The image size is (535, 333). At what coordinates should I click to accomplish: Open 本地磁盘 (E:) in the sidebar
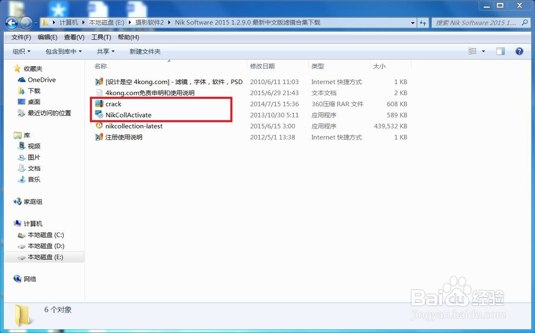(x=45, y=257)
